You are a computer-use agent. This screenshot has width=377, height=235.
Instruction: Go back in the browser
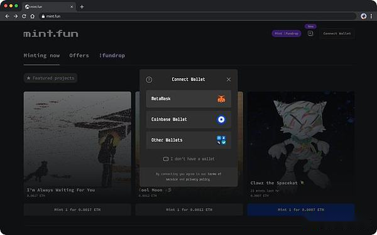pos(7,16)
